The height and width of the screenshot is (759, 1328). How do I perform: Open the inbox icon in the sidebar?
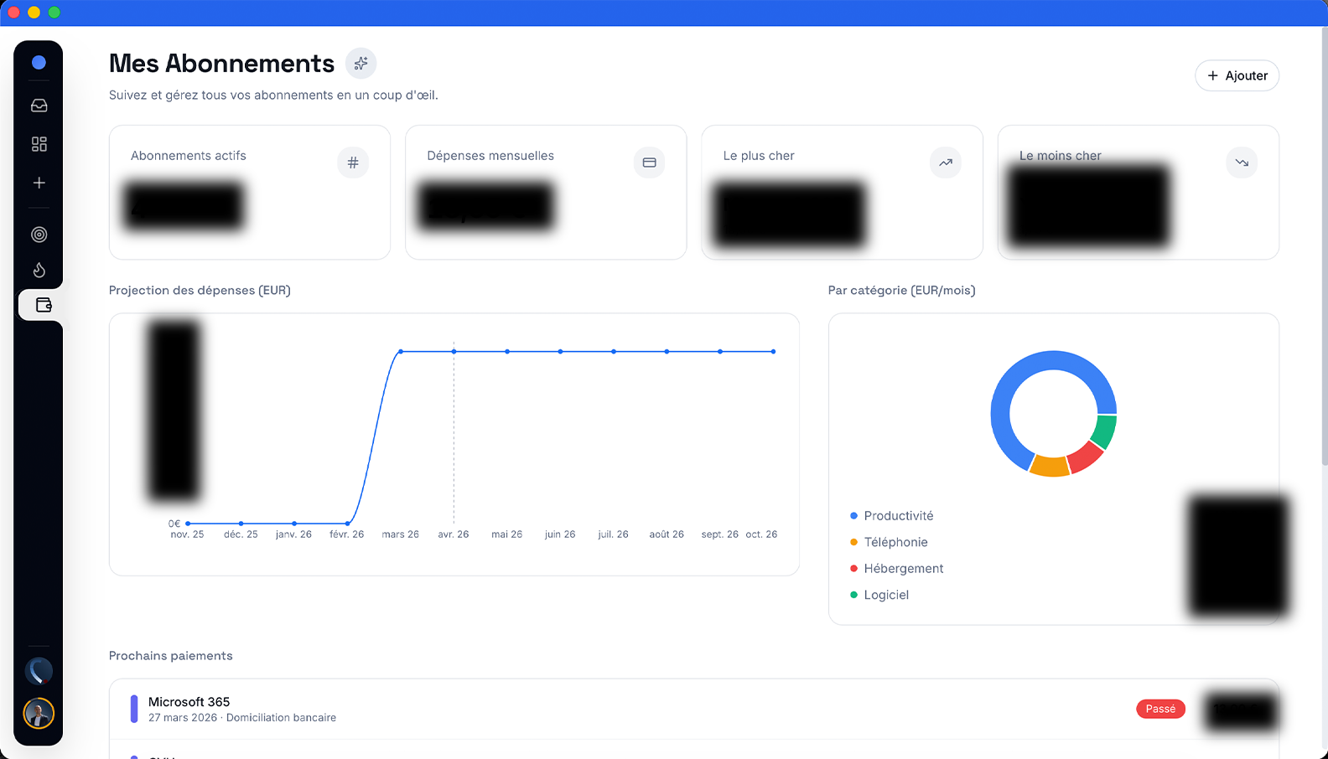[39, 106]
